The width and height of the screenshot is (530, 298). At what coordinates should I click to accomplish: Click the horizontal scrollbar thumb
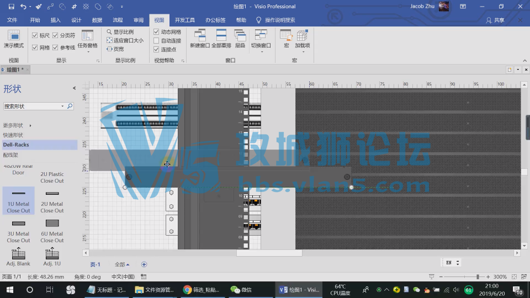[269, 253]
